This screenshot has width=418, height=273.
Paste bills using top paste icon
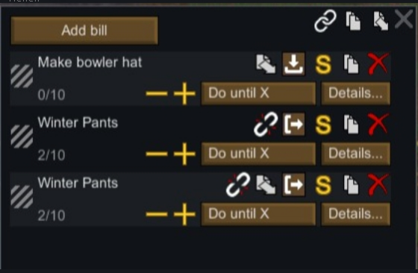click(380, 21)
